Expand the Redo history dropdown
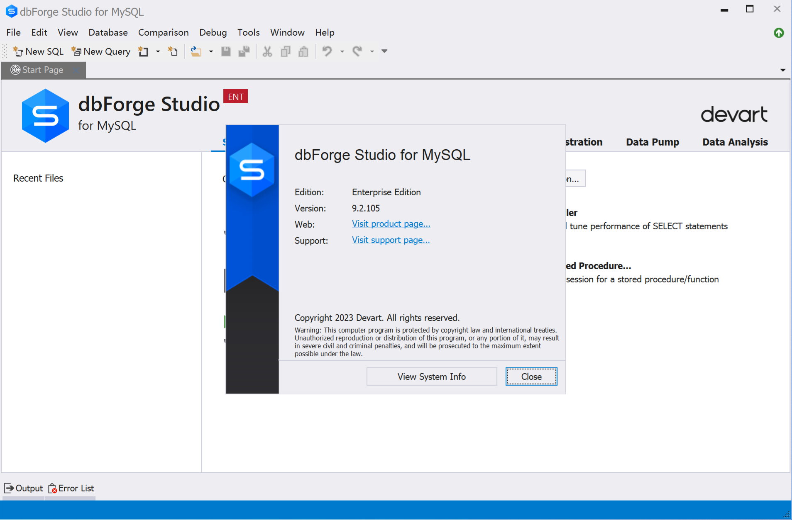792x520 pixels. pos(372,51)
